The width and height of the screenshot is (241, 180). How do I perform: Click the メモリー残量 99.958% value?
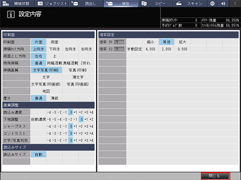coord(232,20)
